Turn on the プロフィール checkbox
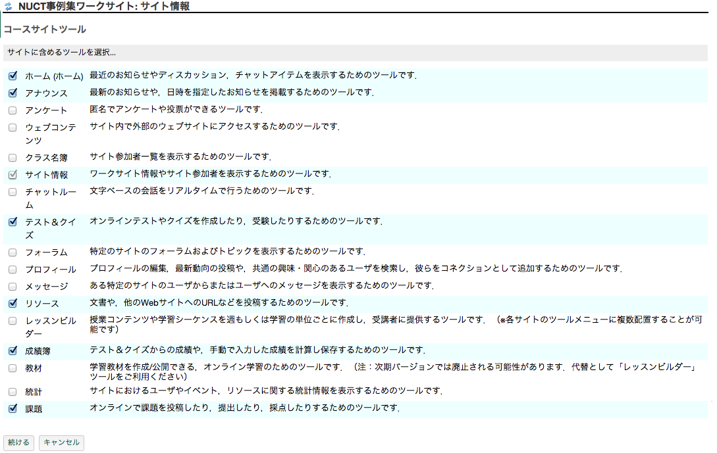This screenshot has width=717, height=453. pyautogui.click(x=13, y=270)
